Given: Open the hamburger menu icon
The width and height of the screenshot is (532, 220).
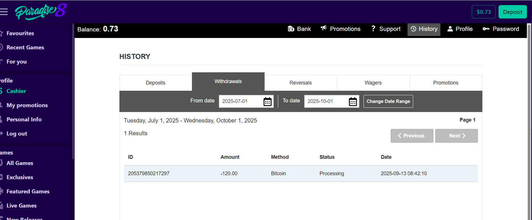Looking at the screenshot, I should (x=4, y=12).
